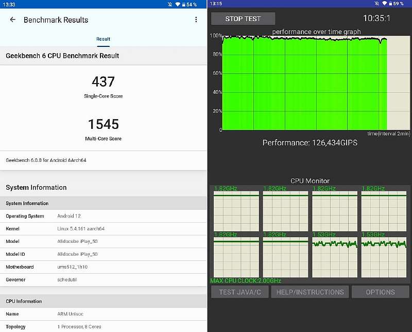Tap the battery icon showing 54%
Viewport: 412px width, 332px height.
pos(183,4)
